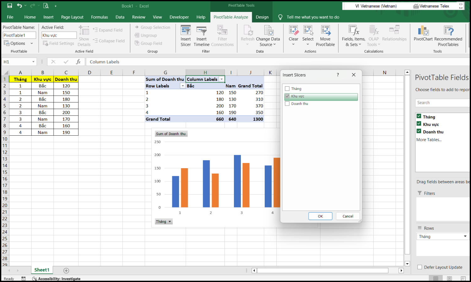This screenshot has width=471, height=282.
Task: Click the PivotChart icon
Action: pos(423,34)
